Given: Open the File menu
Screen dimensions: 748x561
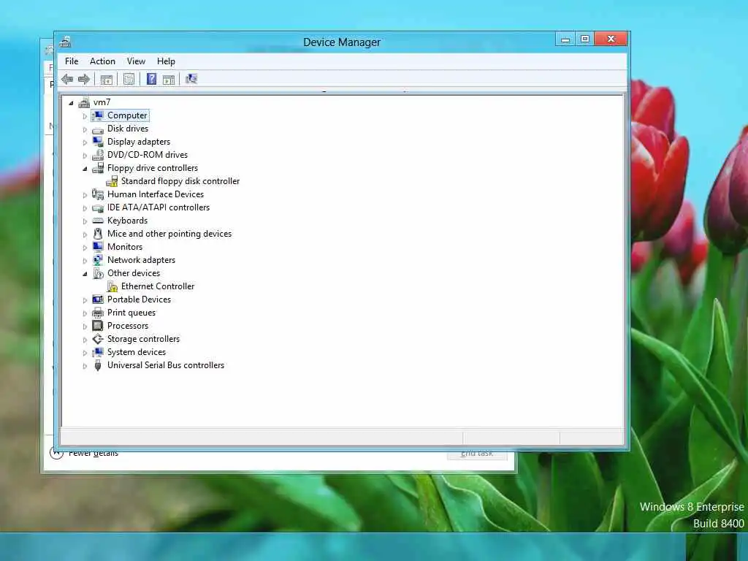Looking at the screenshot, I should pyautogui.click(x=72, y=61).
